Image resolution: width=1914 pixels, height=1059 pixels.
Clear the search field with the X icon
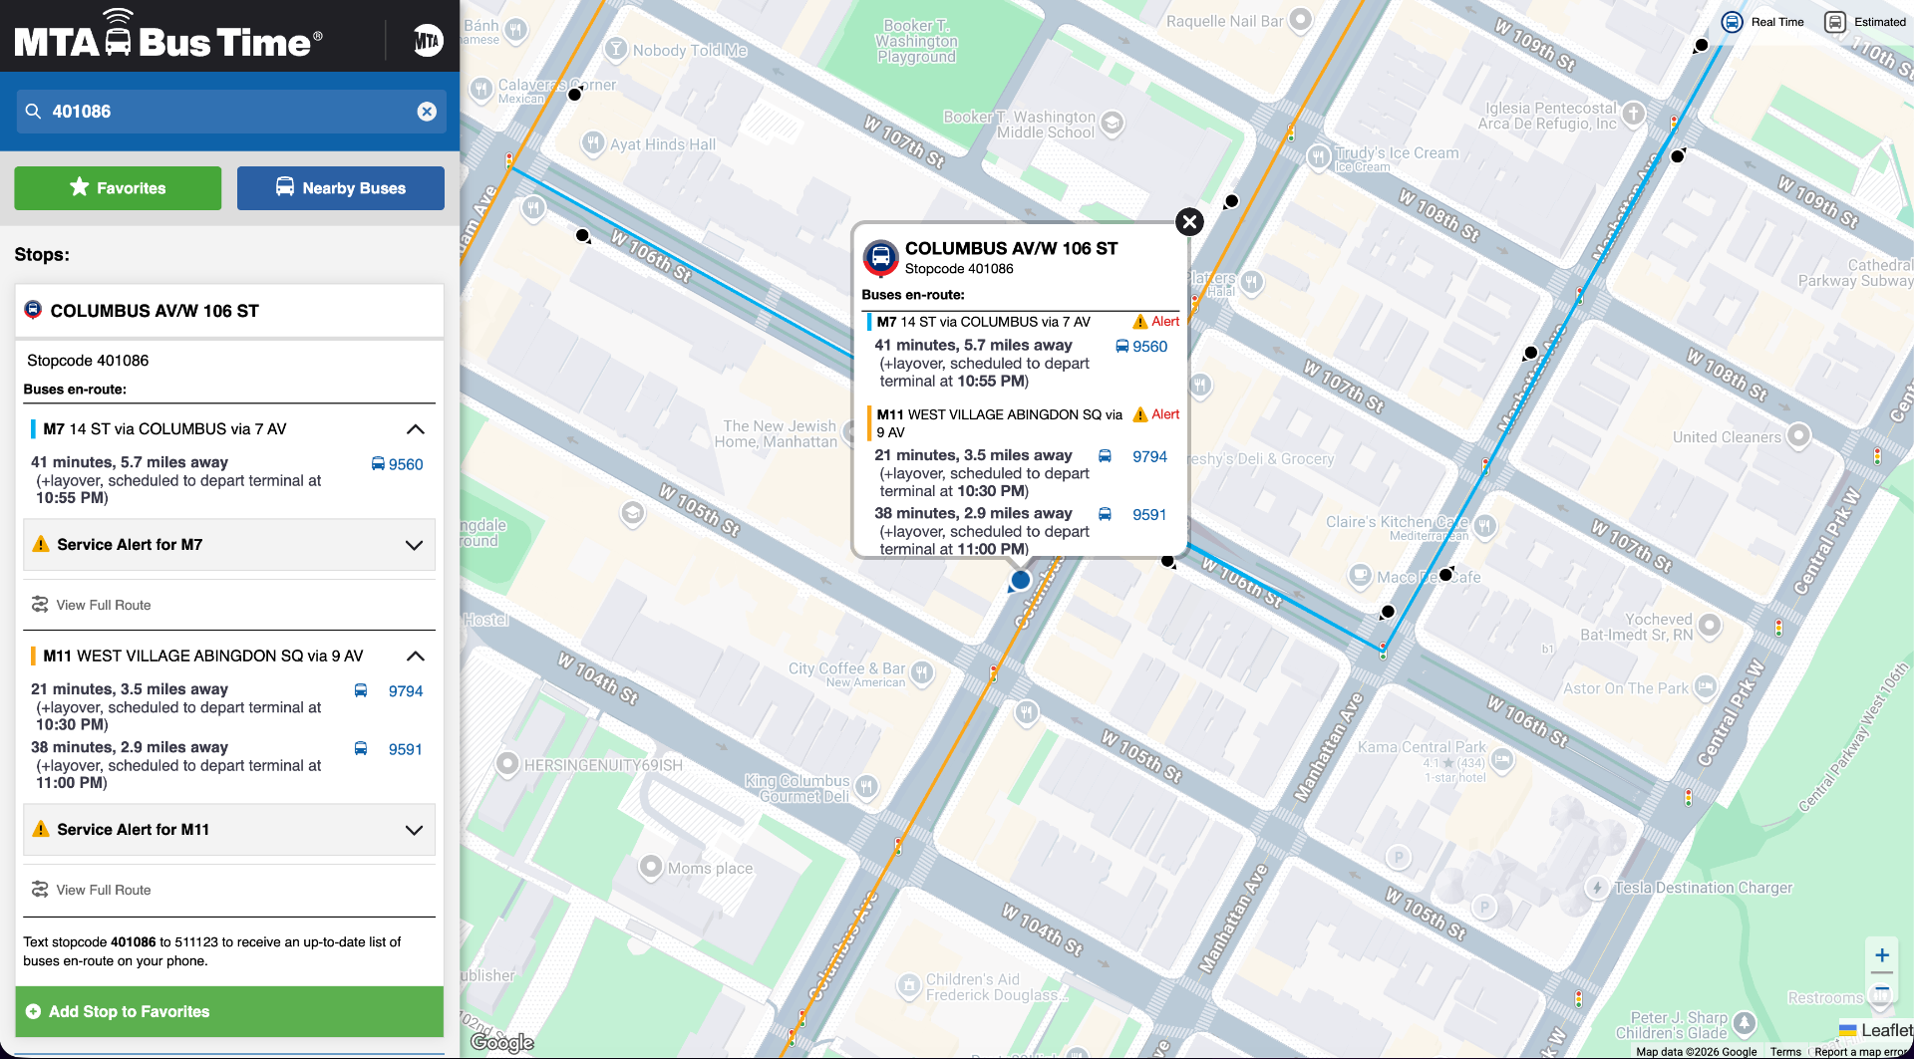tap(427, 112)
